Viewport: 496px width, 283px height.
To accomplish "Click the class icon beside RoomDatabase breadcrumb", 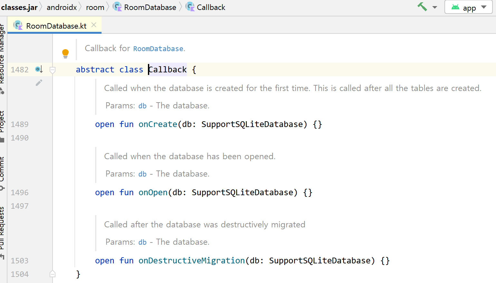I will click(117, 6).
